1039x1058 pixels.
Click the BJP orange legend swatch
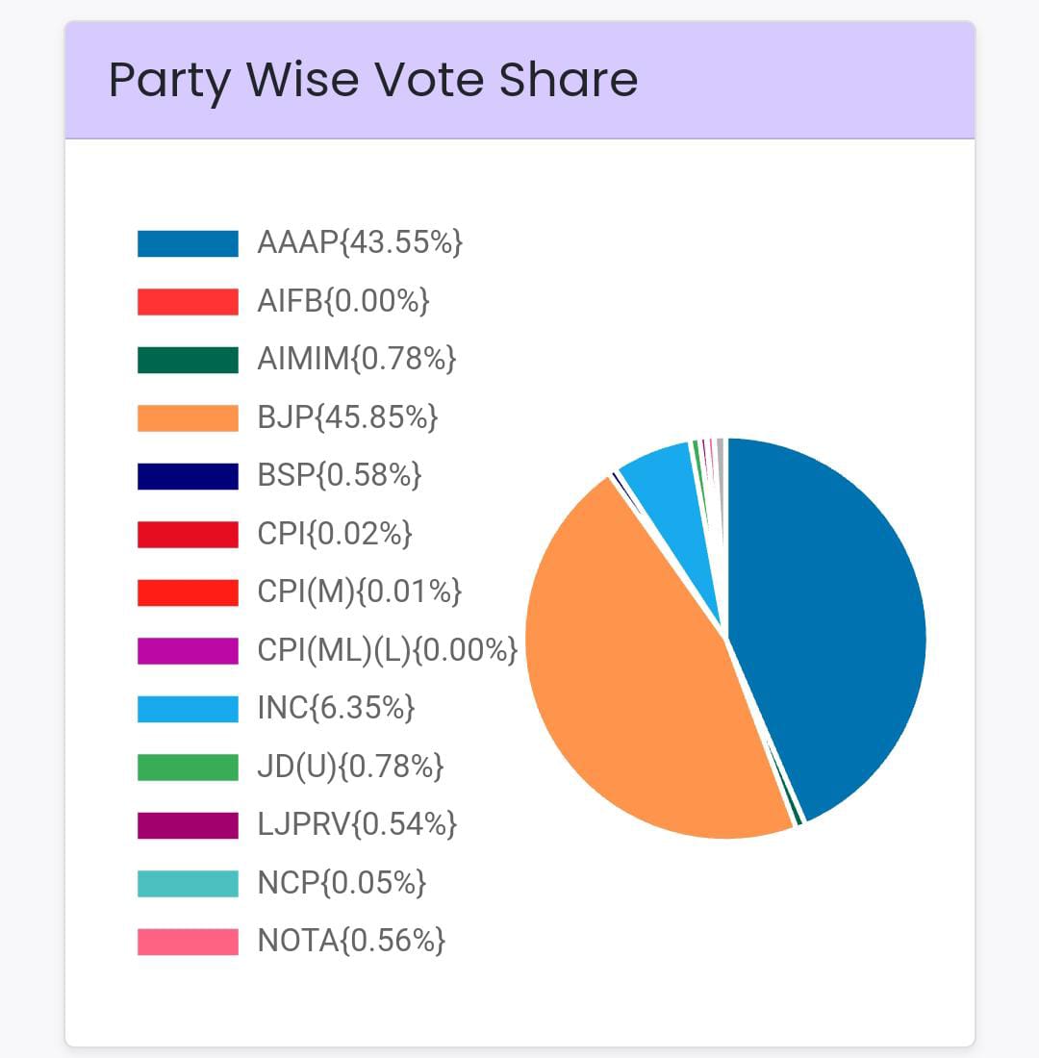pos(188,417)
